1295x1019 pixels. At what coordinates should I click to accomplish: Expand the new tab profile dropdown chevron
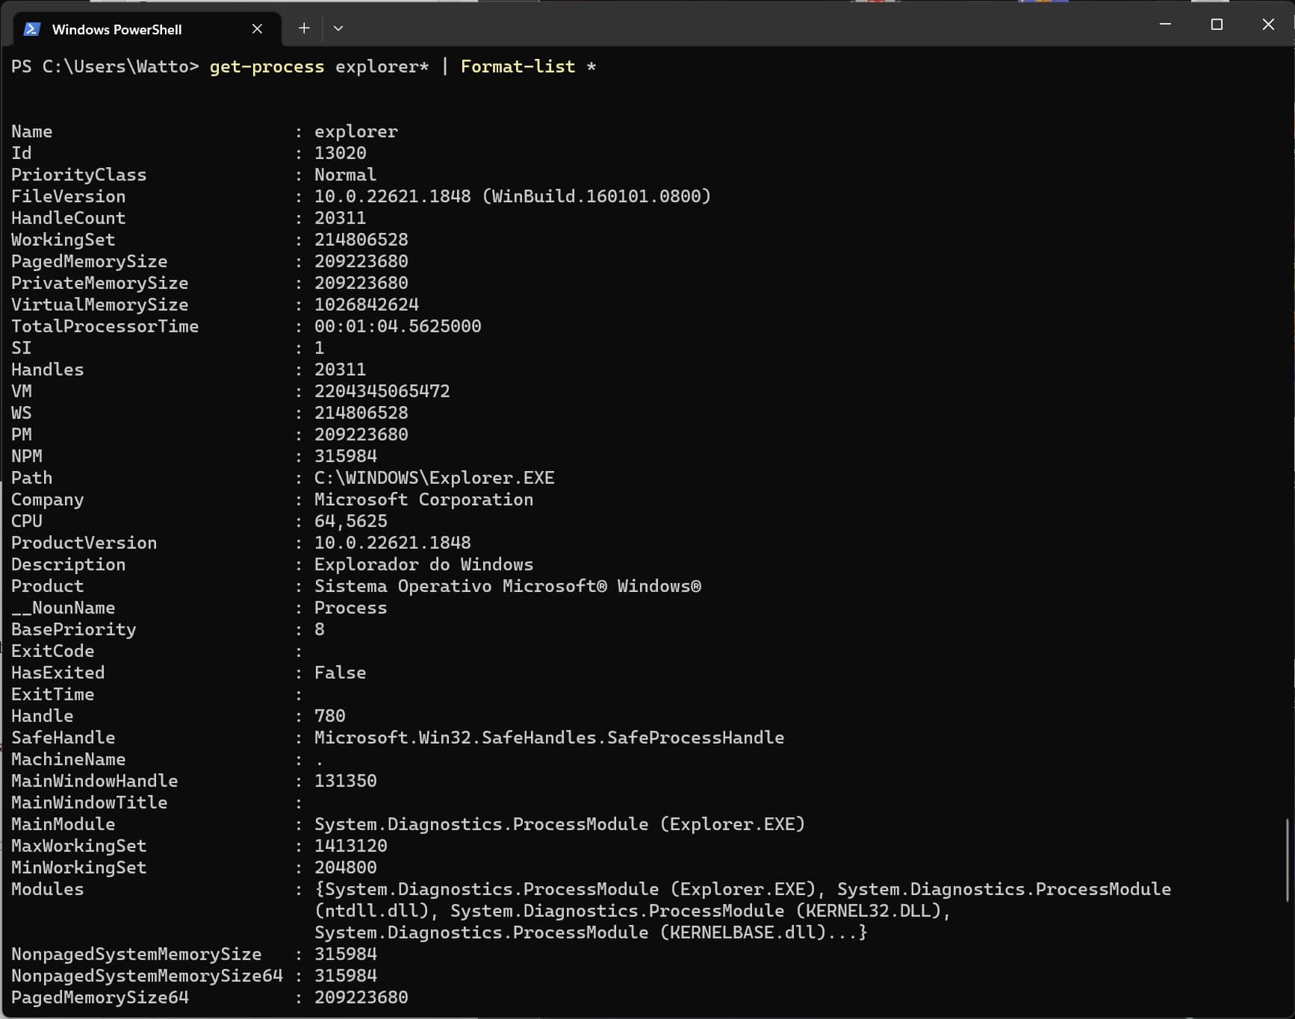click(338, 28)
